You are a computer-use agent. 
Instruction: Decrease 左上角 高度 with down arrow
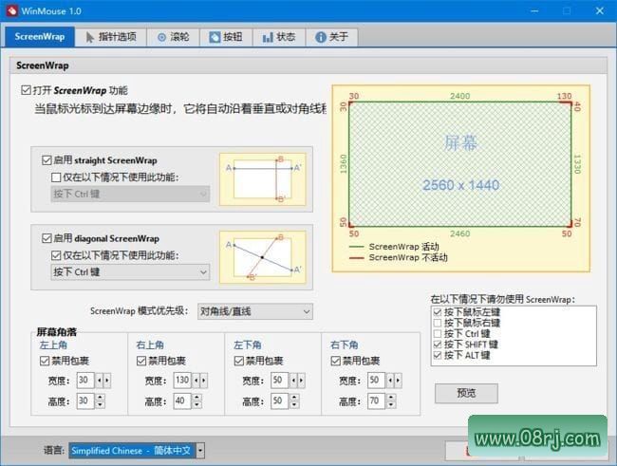tap(101, 405)
